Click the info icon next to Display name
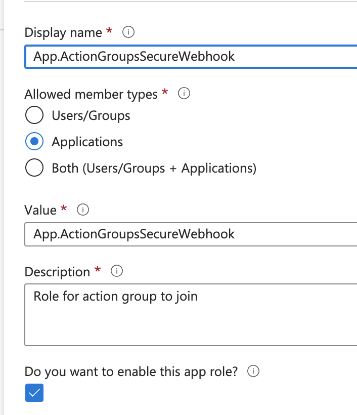 coord(128,32)
